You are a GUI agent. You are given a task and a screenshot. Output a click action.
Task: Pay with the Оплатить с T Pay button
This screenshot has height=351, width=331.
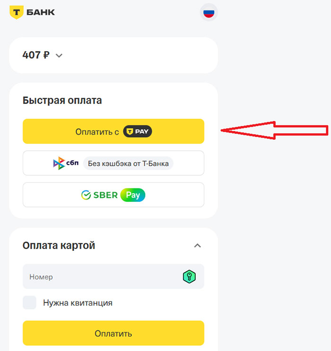tap(97, 132)
